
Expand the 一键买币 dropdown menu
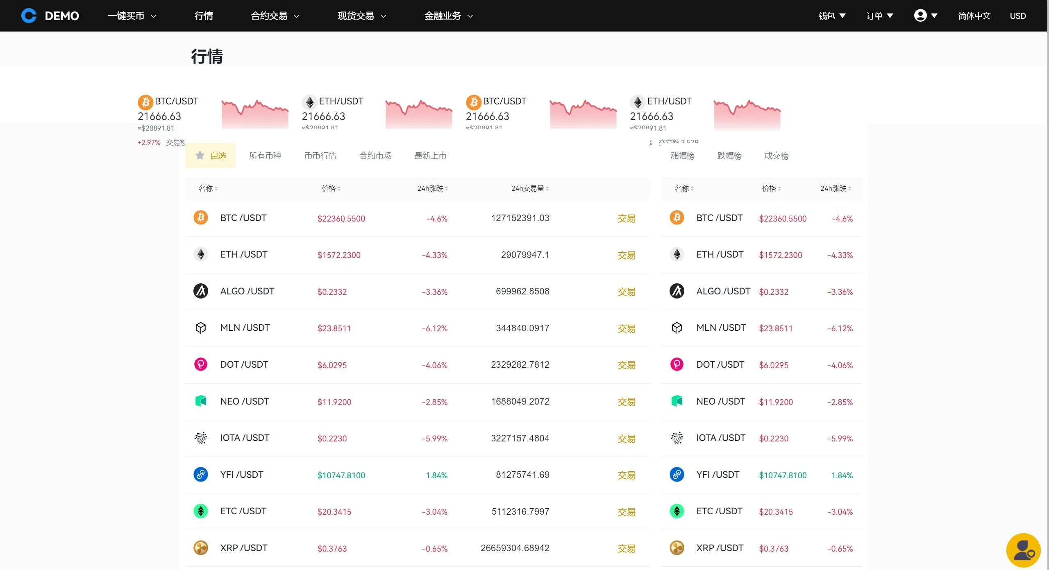pyautogui.click(x=132, y=16)
